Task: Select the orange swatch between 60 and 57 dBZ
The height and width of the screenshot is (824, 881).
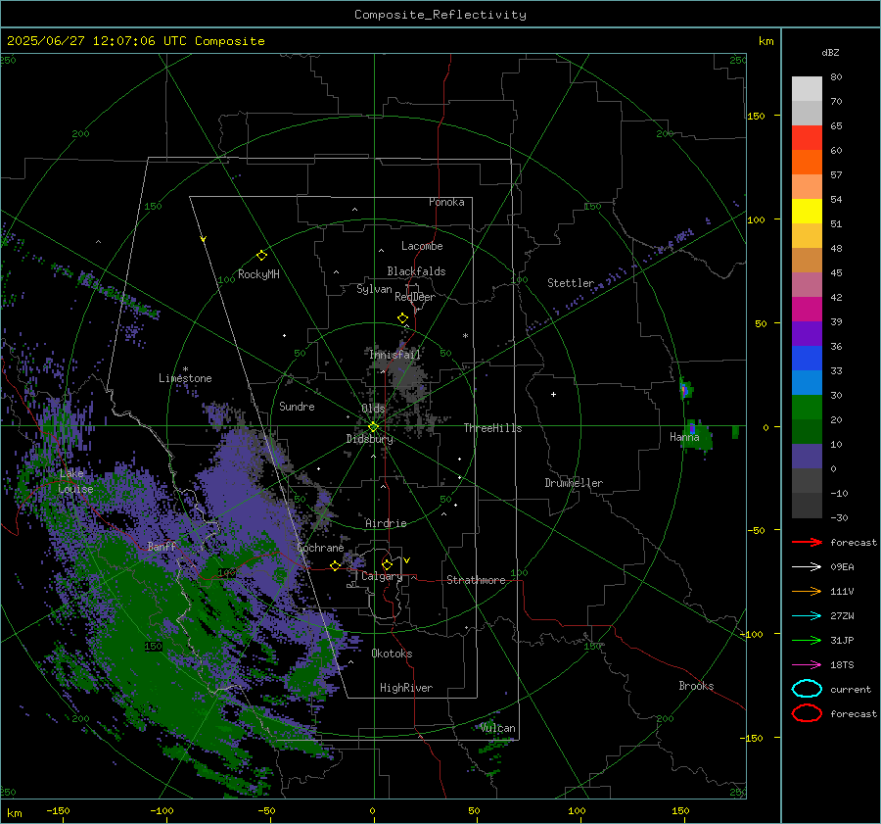Action: [807, 163]
